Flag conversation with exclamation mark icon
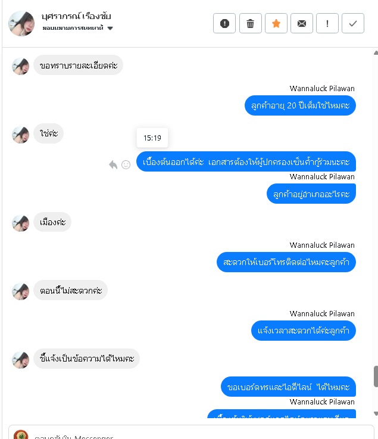The height and width of the screenshot is (439, 378). 327,23
